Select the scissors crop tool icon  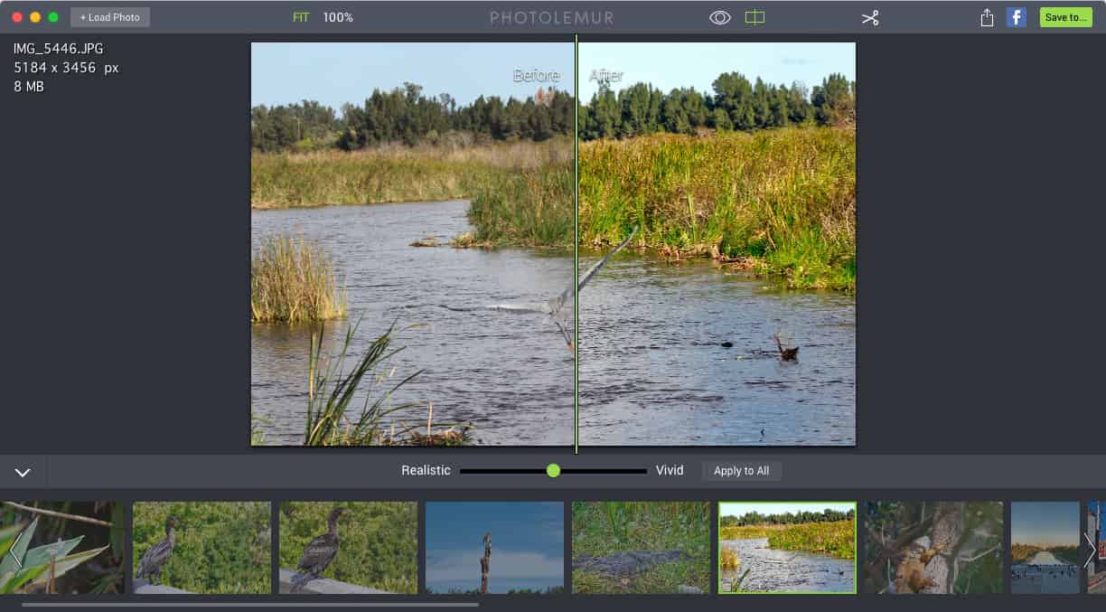click(x=870, y=16)
